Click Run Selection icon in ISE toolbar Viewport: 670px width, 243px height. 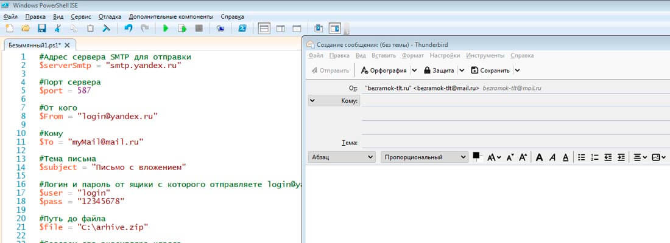click(x=183, y=29)
